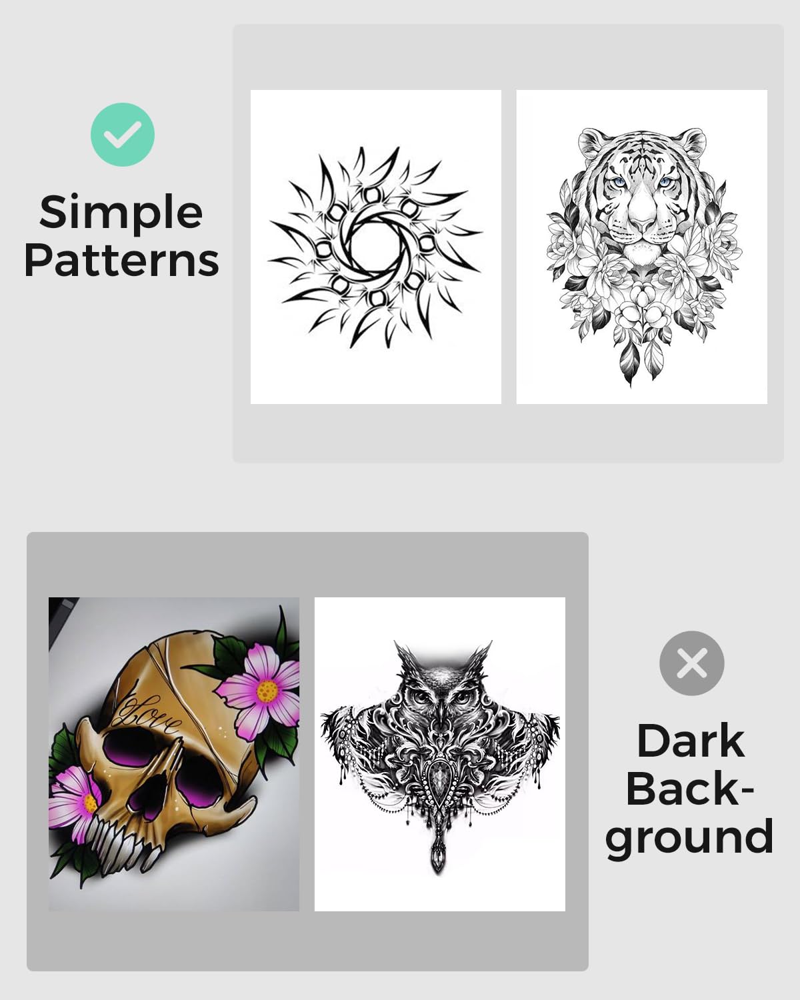Click the Simple Patterns heading

[x=121, y=235]
